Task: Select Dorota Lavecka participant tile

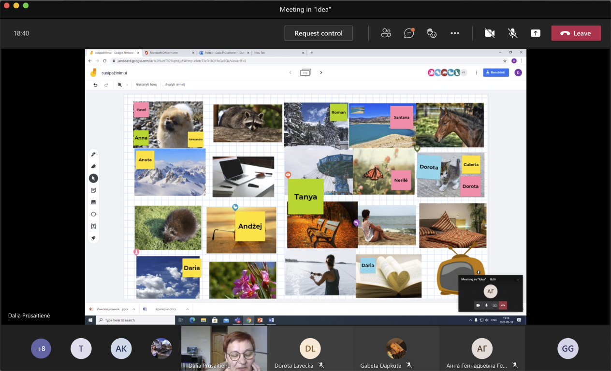Action: [310, 349]
